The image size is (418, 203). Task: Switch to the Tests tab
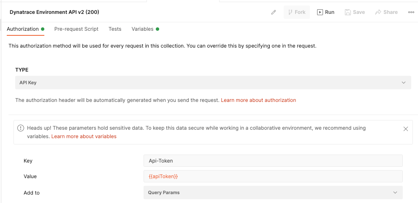[115, 29]
